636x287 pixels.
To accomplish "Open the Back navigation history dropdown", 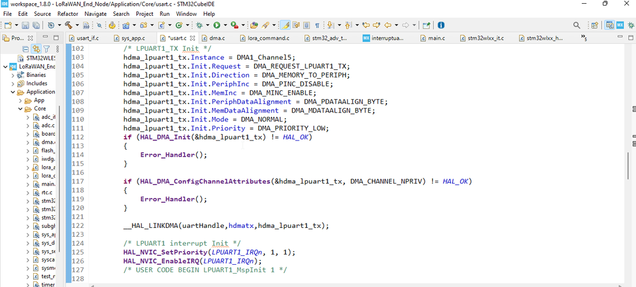I will pos(396,25).
